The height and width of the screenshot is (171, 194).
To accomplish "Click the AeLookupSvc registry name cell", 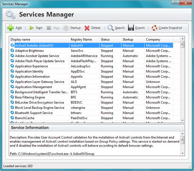I will [81, 66].
